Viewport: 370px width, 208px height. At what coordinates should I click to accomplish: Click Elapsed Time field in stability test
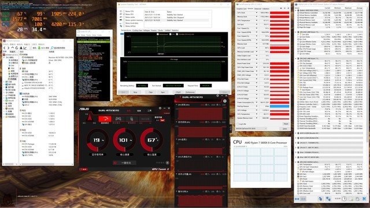(206, 86)
